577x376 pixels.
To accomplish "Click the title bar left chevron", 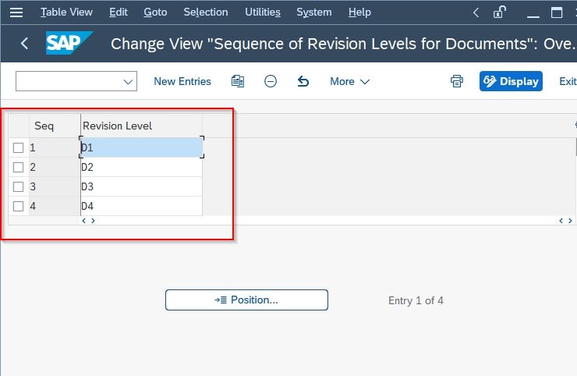I will point(476,12).
